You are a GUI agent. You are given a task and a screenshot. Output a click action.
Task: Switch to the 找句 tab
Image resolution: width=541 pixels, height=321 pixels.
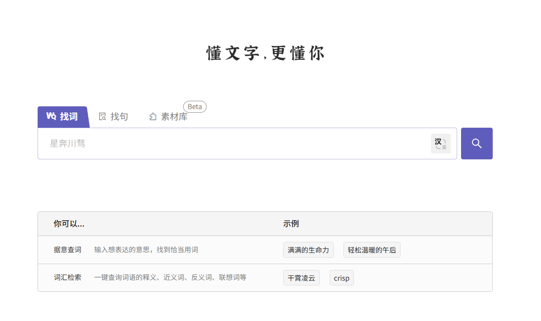(114, 117)
